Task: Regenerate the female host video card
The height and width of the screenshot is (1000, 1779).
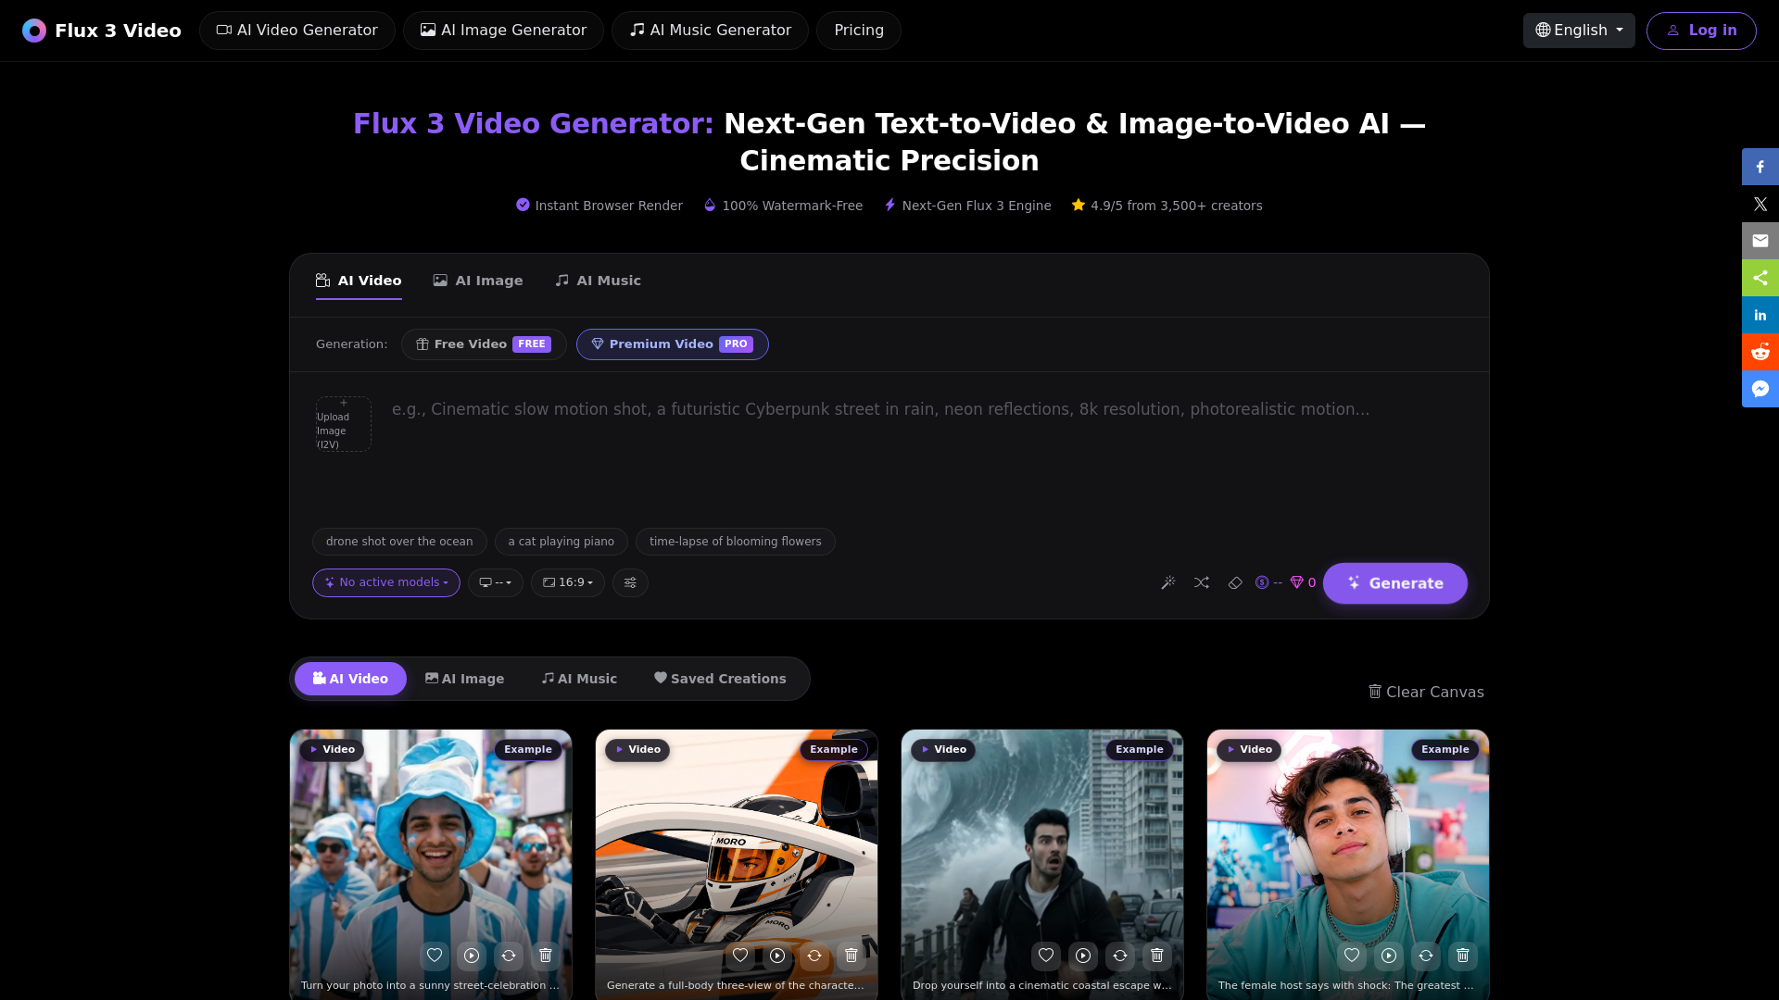Action: coord(1426,955)
